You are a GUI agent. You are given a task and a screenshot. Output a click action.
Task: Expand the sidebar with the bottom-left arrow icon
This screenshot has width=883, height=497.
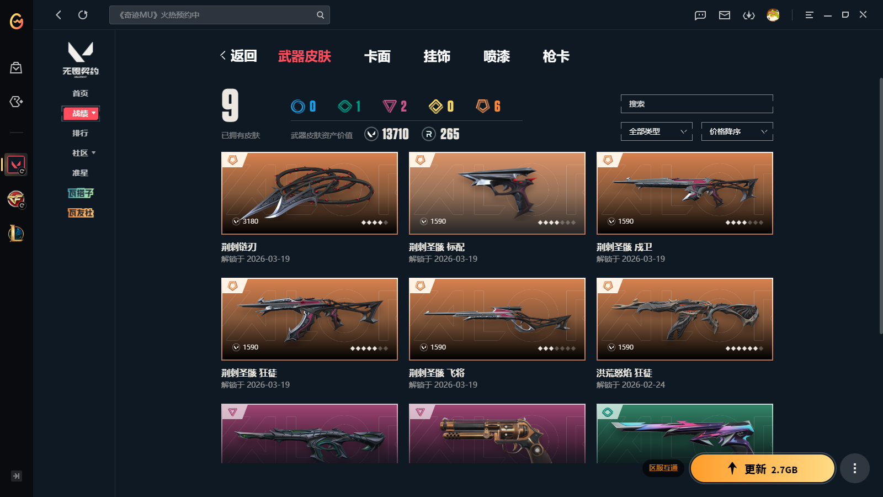tap(17, 476)
